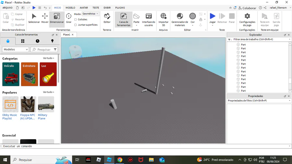Open Chrome from the taskbar

pos(120,159)
